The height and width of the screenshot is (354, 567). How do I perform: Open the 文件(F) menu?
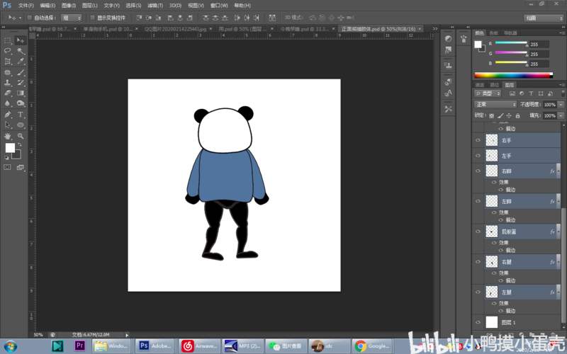tap(26, 6)
